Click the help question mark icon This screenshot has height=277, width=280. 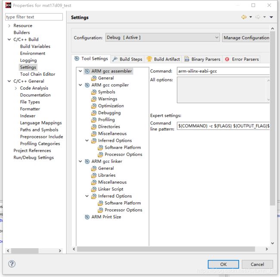click(x=12, y=264)
